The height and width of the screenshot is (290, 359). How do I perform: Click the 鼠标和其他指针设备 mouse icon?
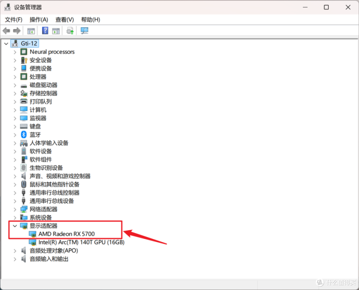tap(24, 184)
